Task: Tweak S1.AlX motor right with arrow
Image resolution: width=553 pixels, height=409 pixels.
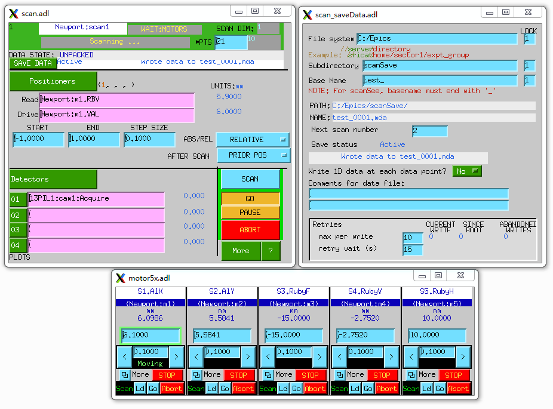Action: (x=176, y=357)
